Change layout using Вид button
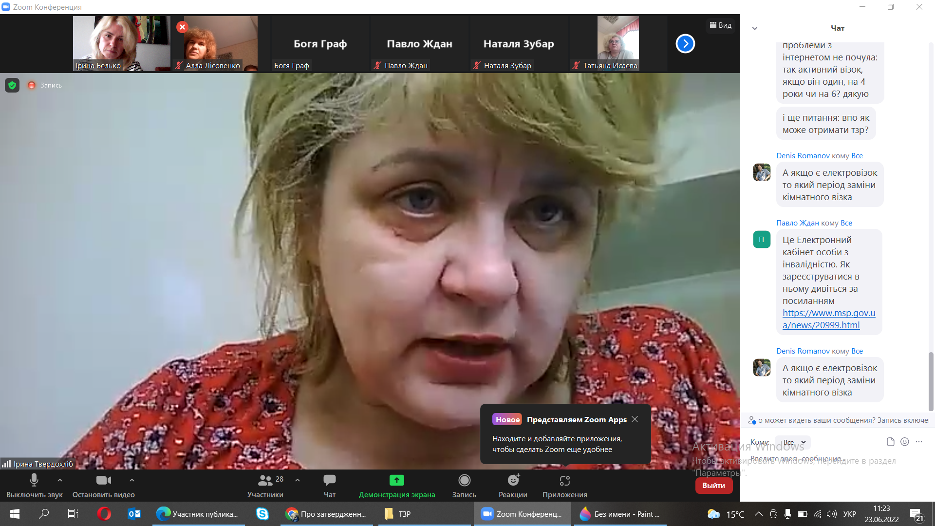This screenshot has height=526, width=935. [x=720, y=25]
